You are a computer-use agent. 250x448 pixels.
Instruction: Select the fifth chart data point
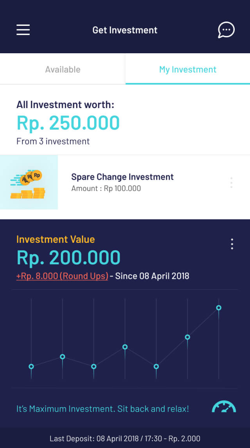pyautogui.click(x=156, y=367)
